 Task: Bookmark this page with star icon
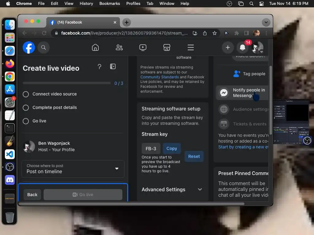pyautogui.click(x=214, y=33)
